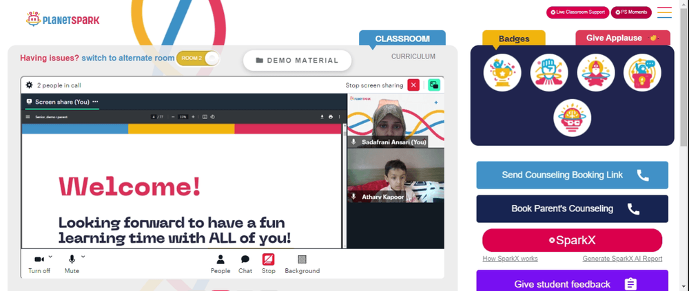This screenshot has width=689, height=291.
Task: Select the CLASSROOM tab
Action: (402, 39)
